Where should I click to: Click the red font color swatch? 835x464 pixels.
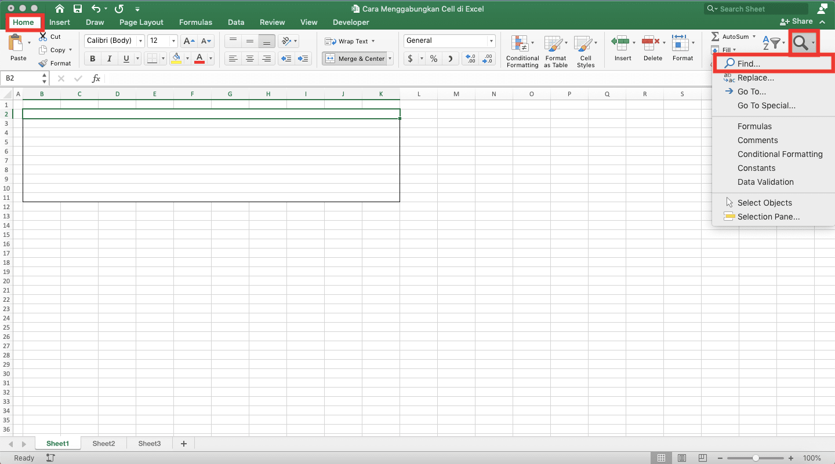tap(200, 59)
